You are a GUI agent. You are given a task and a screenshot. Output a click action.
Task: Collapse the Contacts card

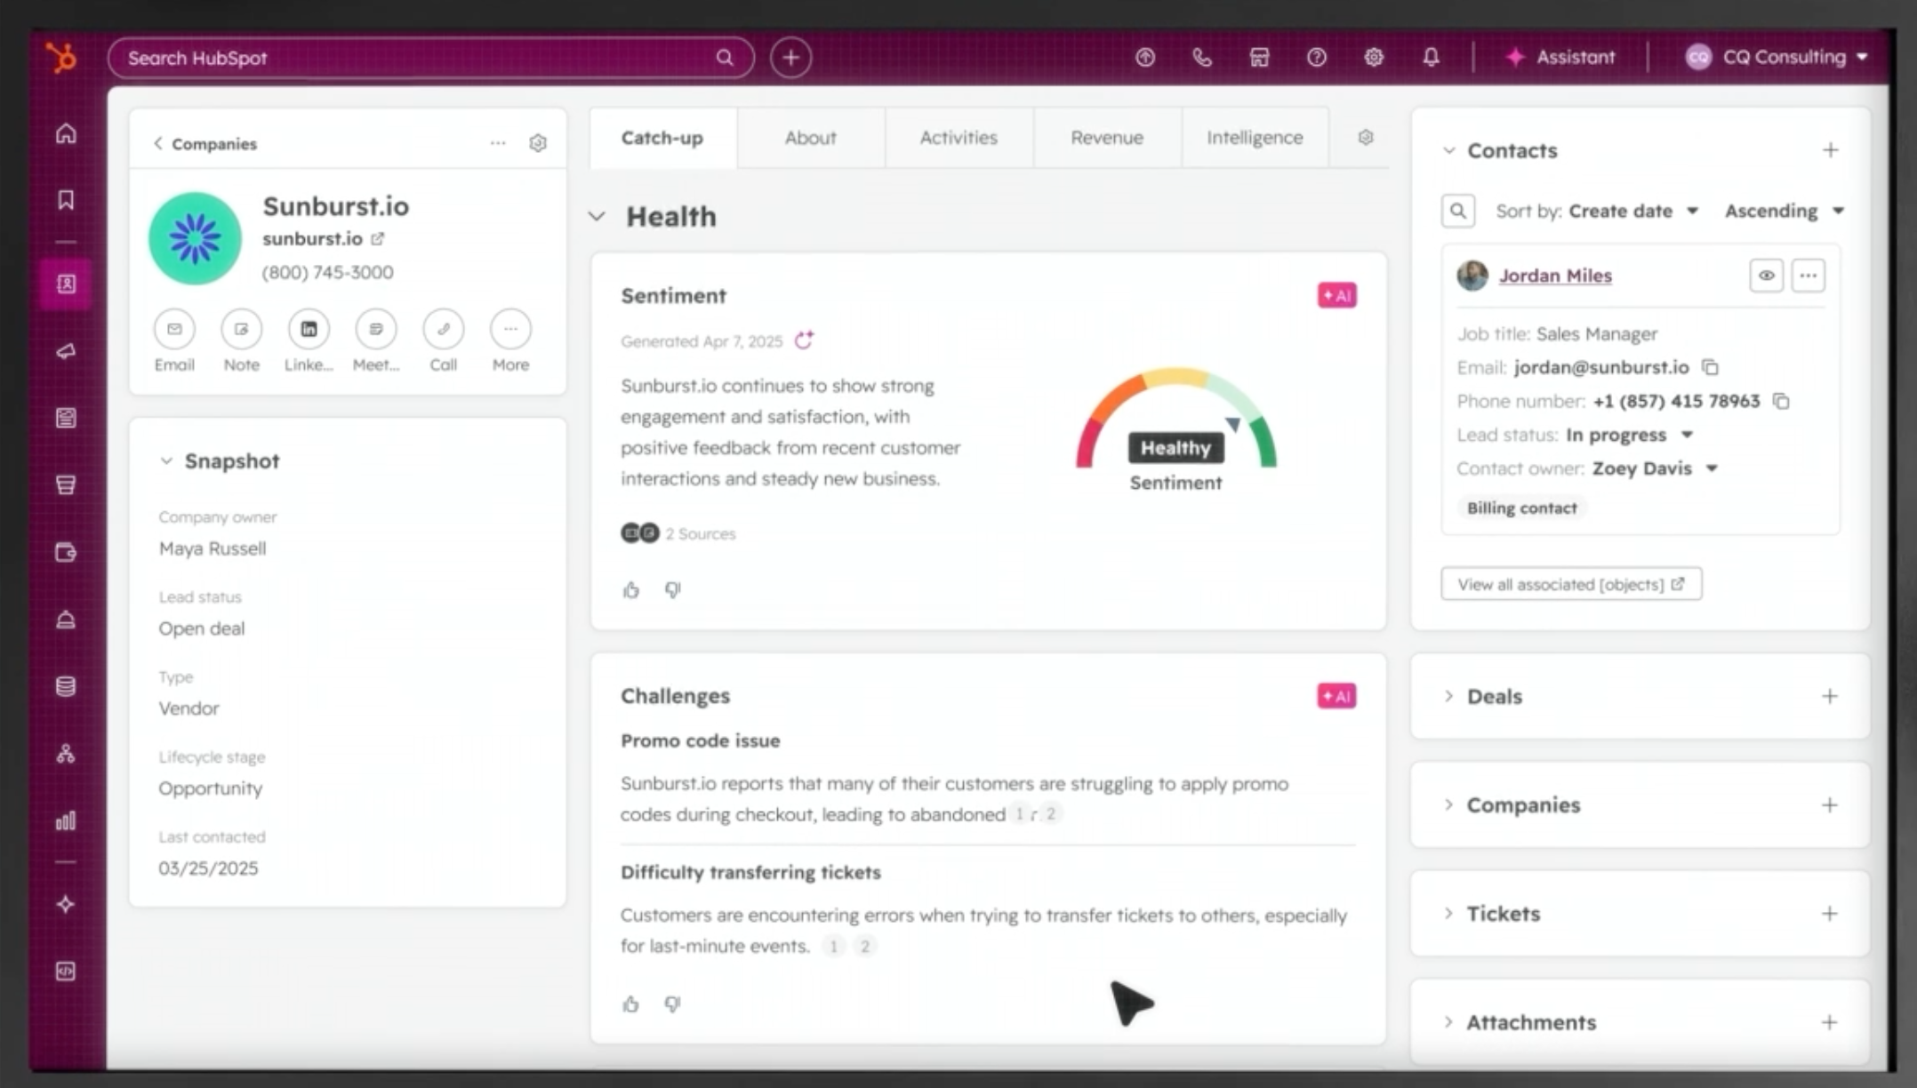1448,150
